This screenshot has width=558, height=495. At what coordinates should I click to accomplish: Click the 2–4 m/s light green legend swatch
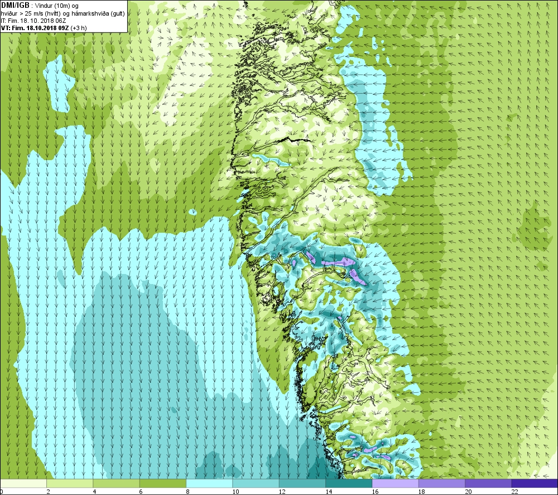(x=70, y=483)
